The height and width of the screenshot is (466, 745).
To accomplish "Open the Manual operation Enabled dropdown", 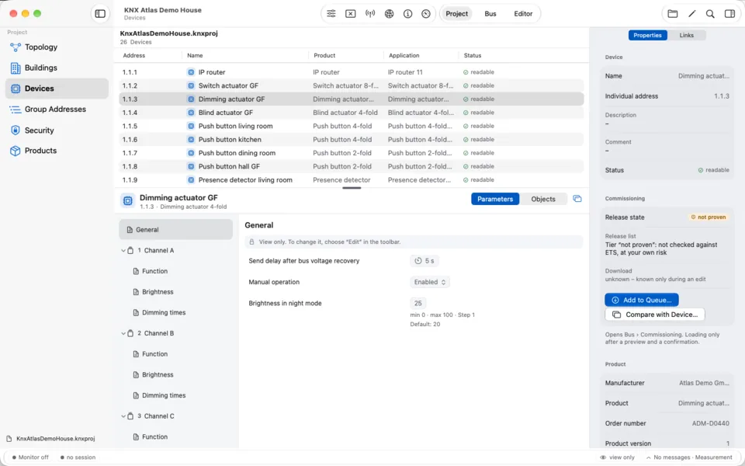I will click(429, 282).
